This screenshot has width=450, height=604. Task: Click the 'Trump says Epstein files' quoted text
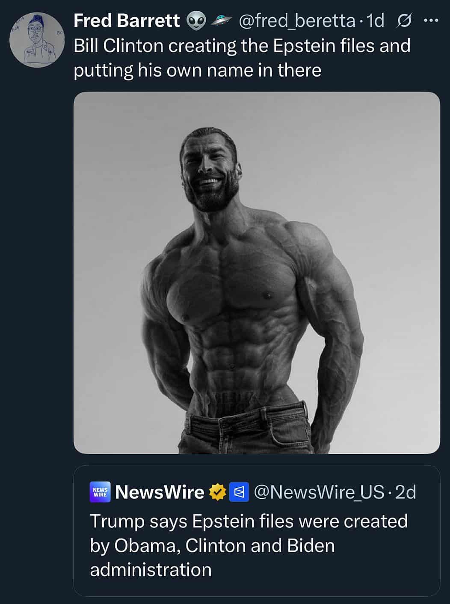(x=249, y=521)
